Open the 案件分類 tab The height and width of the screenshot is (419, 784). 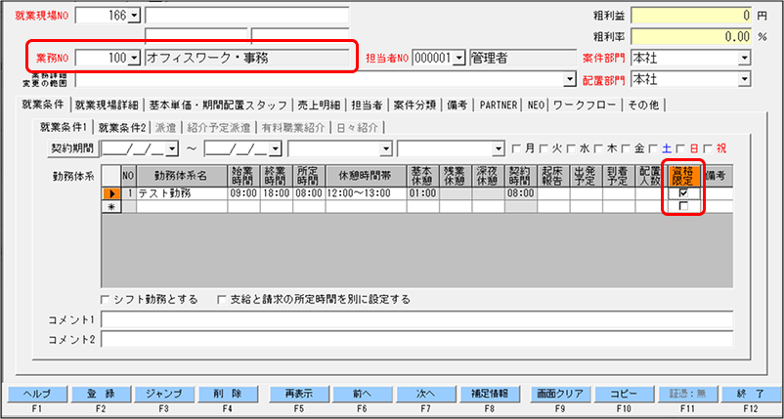click(x=414, y=105)
